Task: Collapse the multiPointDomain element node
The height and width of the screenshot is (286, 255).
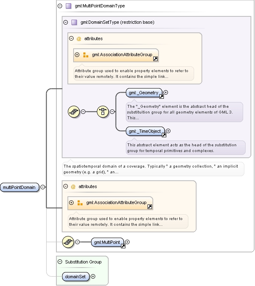Action: [42, 187]
